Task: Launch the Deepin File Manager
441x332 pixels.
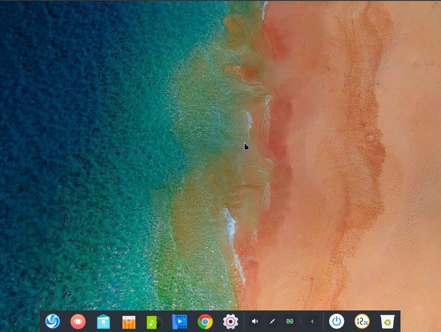Action: click(x=104, y=321)
